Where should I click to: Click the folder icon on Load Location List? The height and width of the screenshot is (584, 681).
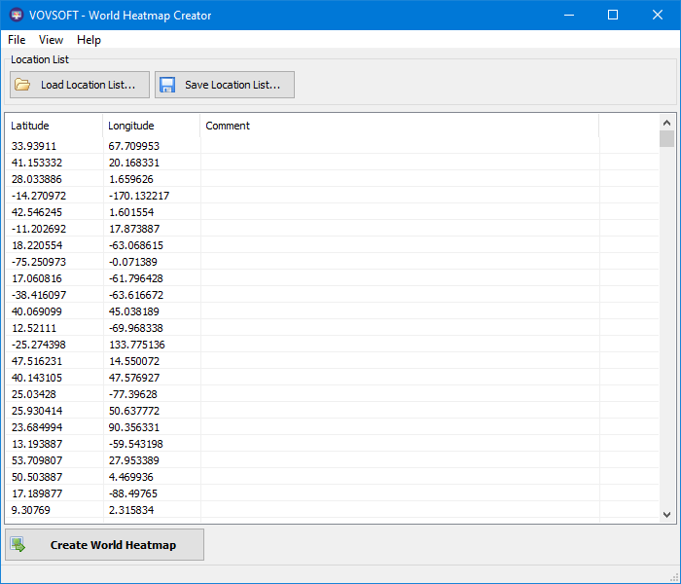point(22,85)
